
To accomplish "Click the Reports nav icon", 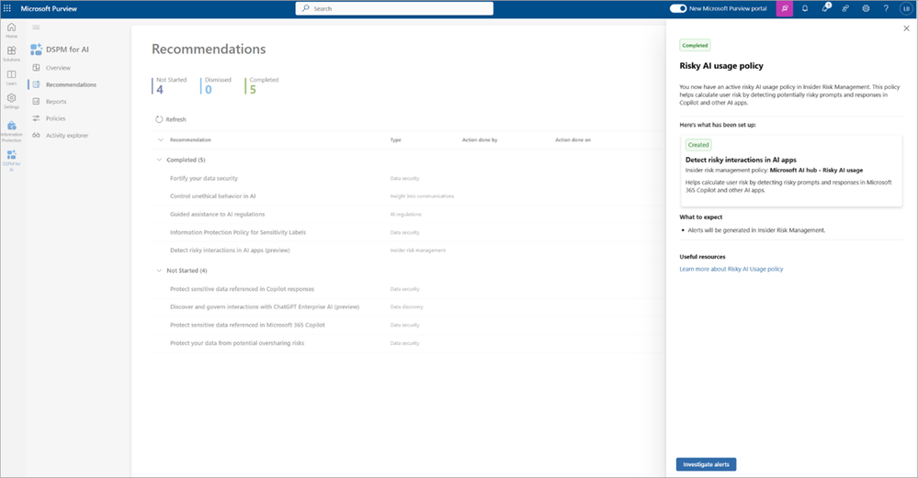I will pos(37,102).
